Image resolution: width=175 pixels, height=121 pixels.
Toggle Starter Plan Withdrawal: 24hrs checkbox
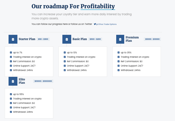tap(11, 70)
